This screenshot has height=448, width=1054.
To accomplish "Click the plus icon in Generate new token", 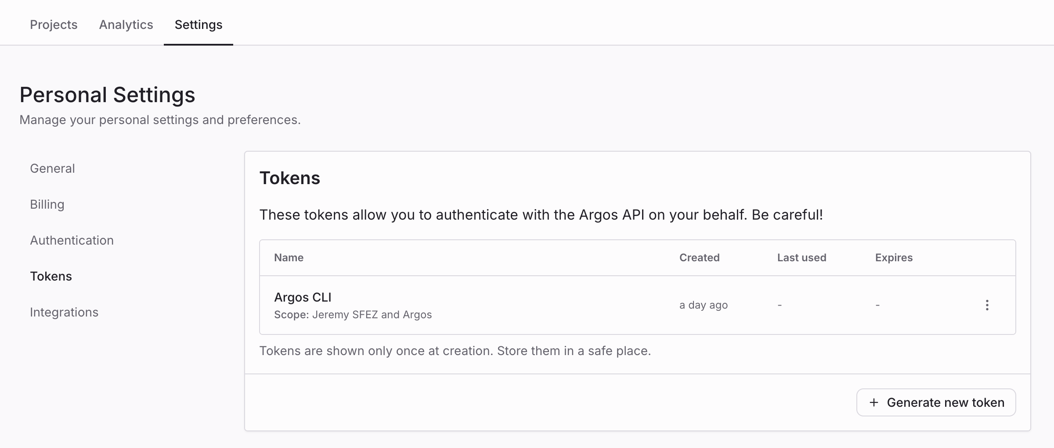I will coord(874,402).
